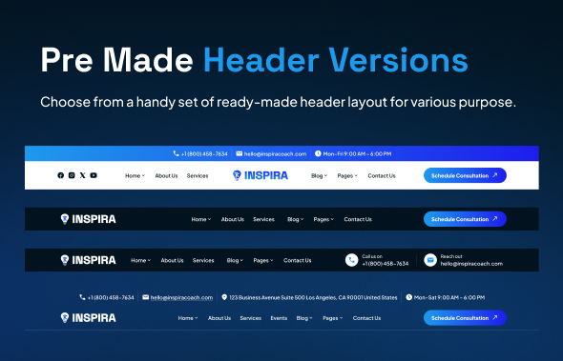
Task: Open YouTube icon in white header
Action: coord(94,175)
